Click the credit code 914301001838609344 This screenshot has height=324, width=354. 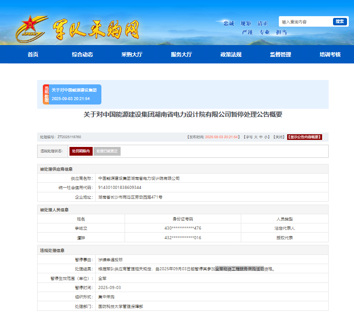pyautogui.click(x=120, y=188)
